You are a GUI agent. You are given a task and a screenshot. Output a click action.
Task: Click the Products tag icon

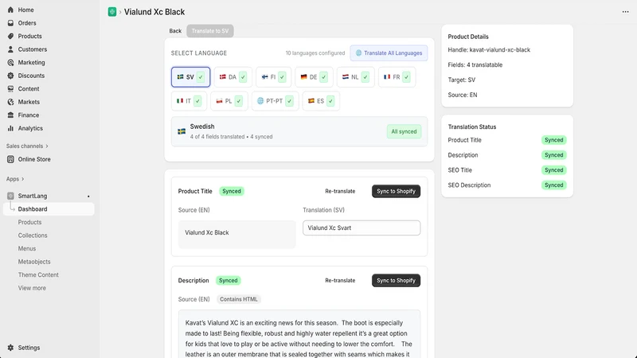coord(10,36)
